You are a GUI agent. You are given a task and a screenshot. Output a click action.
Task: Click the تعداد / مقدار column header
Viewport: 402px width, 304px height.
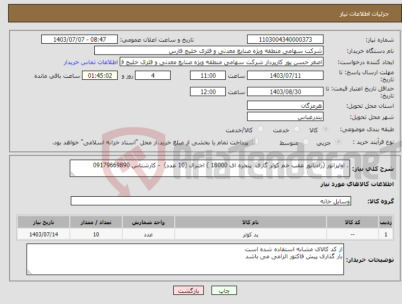click(96, 222)
